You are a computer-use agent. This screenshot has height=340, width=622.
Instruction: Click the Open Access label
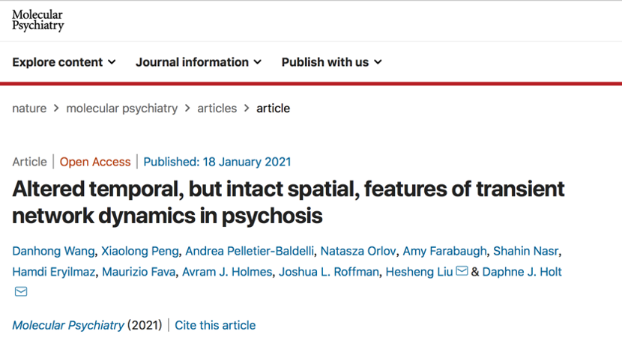pos(95,162)
